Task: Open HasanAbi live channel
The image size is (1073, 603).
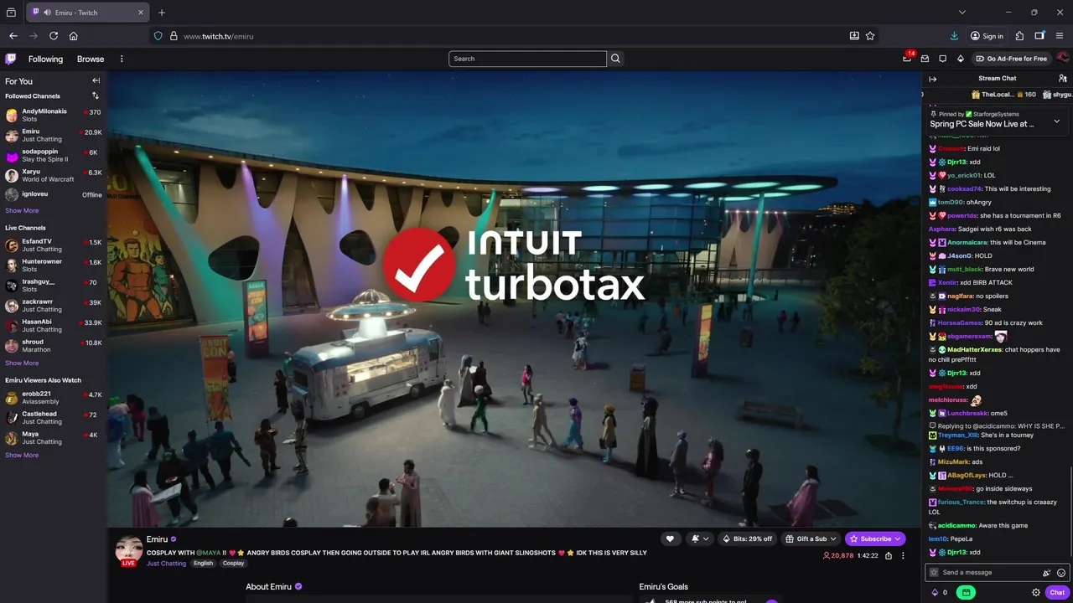Action: (x=54, y=326)
